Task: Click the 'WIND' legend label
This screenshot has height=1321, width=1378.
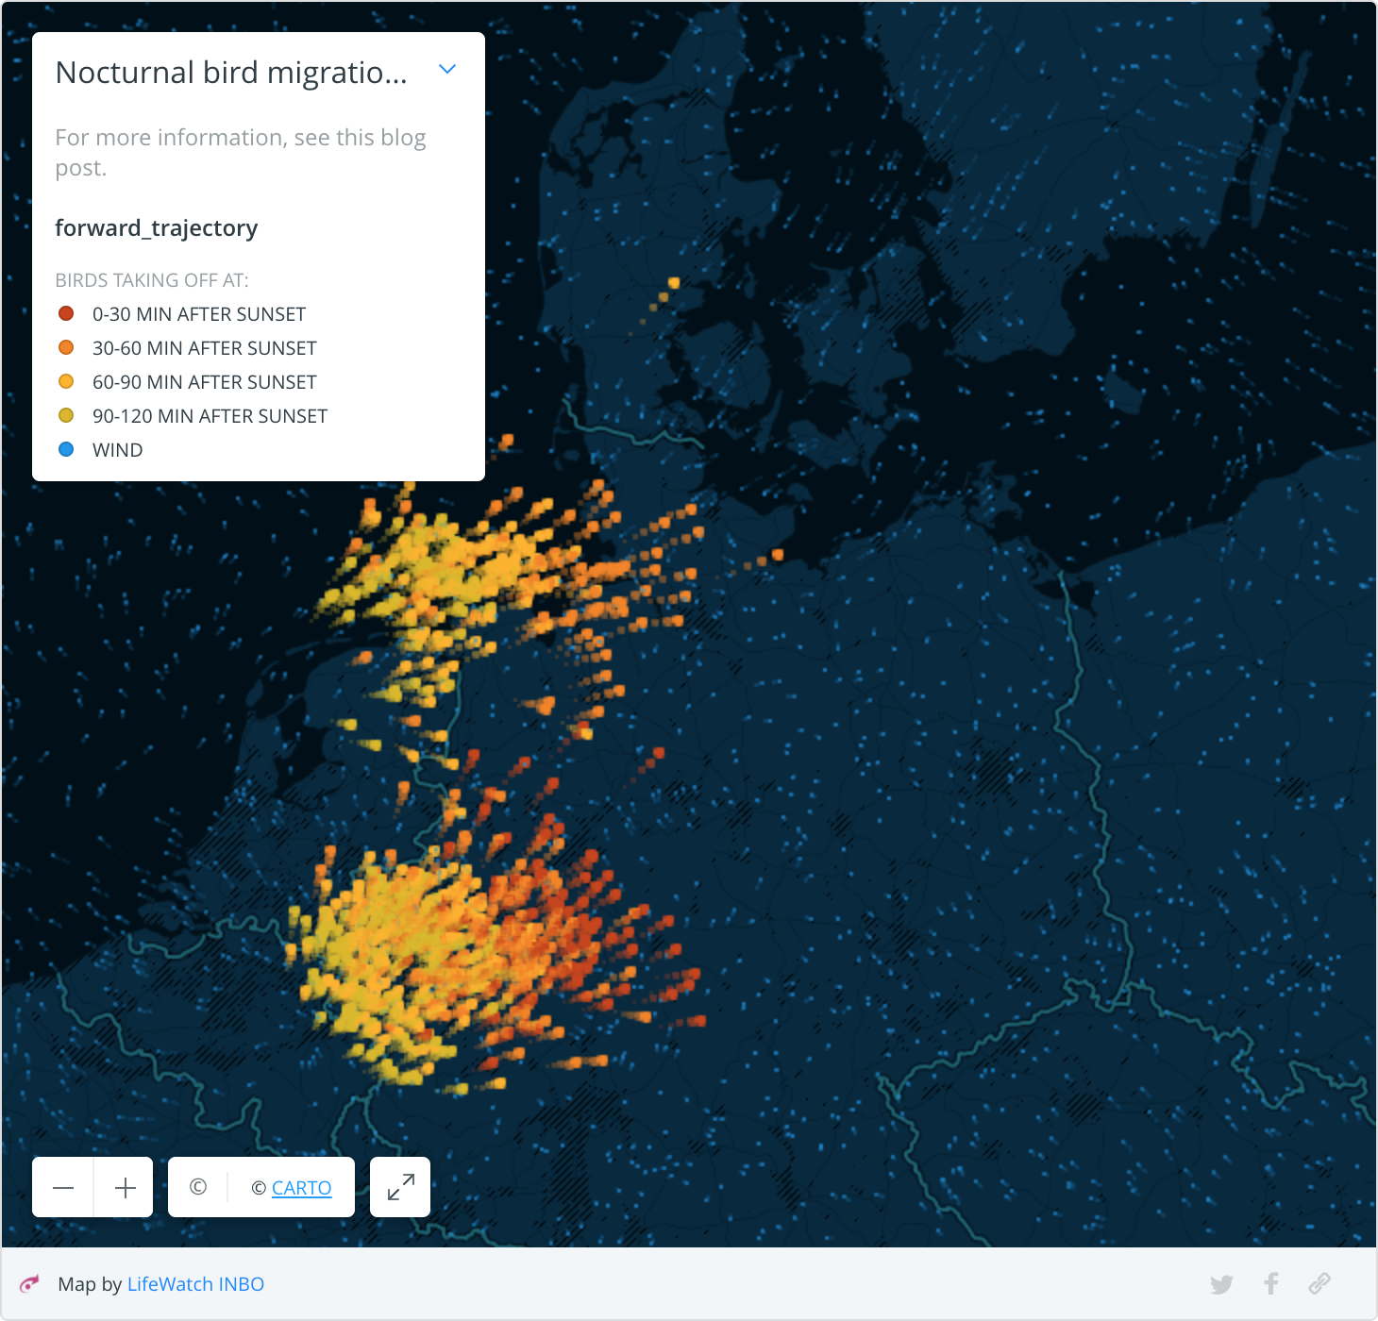Action: (117, 450)
